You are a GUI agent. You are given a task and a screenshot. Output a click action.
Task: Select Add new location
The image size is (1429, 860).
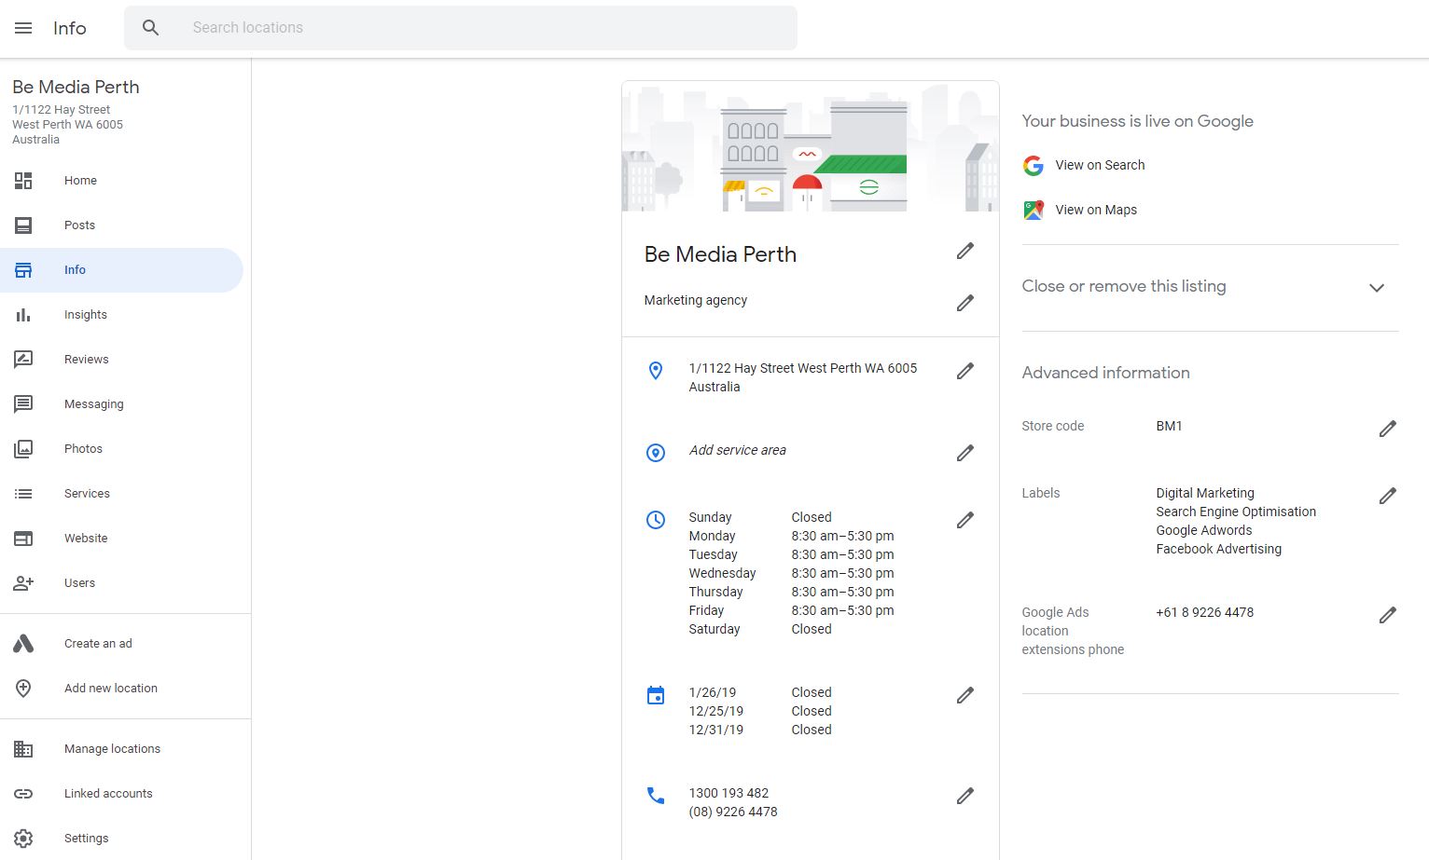(x=110, y=689)
